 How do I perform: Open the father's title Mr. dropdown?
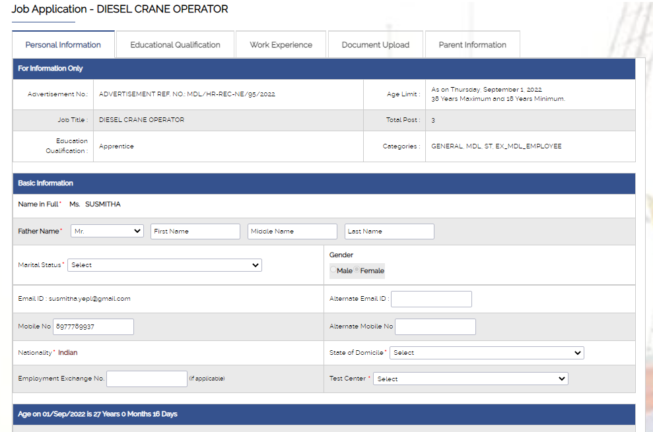tap(108, 231)
